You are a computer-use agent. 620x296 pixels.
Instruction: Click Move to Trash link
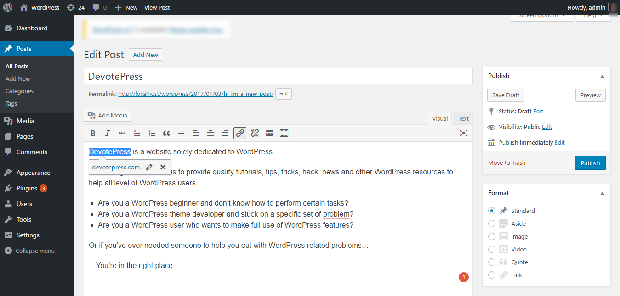coord(506,163)
